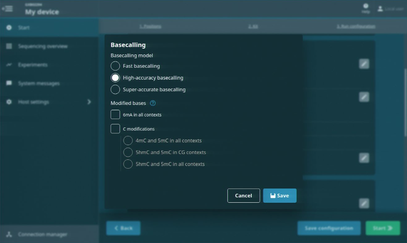
Task: Choose Super-accurate basecalling model
Action: (x=115, y=89)
